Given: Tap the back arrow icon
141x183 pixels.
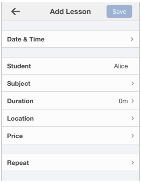Looking at the screenshot, I should point(16,11).
